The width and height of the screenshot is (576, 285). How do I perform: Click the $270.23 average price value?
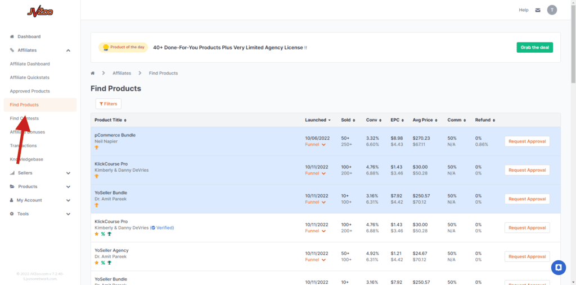(x=421, y=139)
